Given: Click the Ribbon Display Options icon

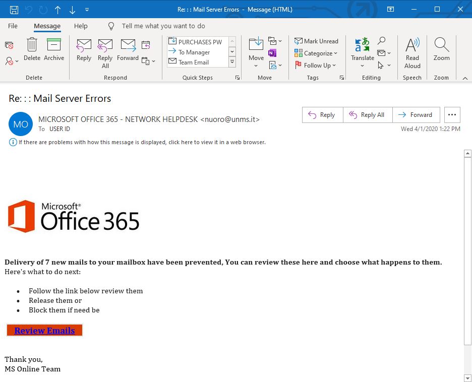Looking at the screenshot, I should click(390, 10).
